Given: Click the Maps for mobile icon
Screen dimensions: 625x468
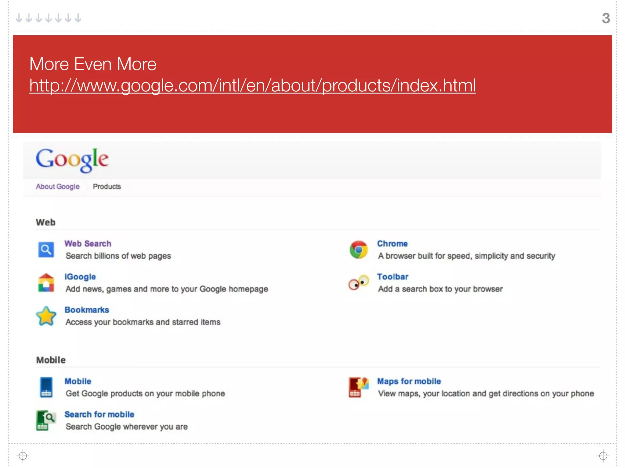Looking at the screenshot, I should coord(359,387).
